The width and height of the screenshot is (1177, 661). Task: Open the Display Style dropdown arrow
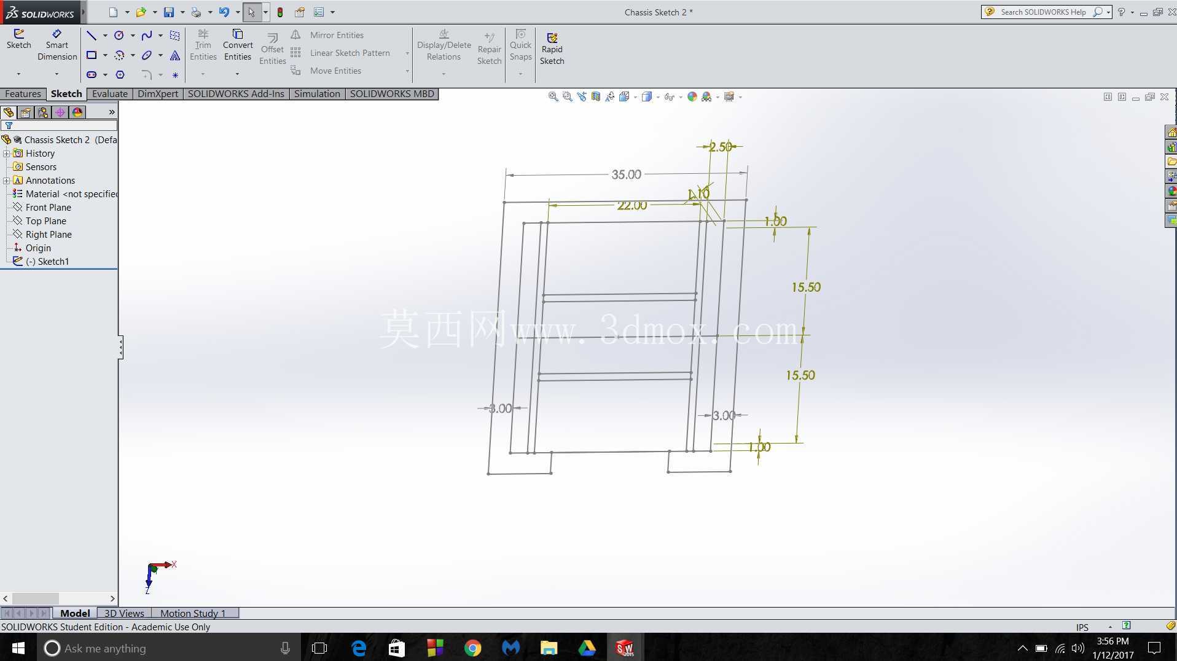(658, 97)
